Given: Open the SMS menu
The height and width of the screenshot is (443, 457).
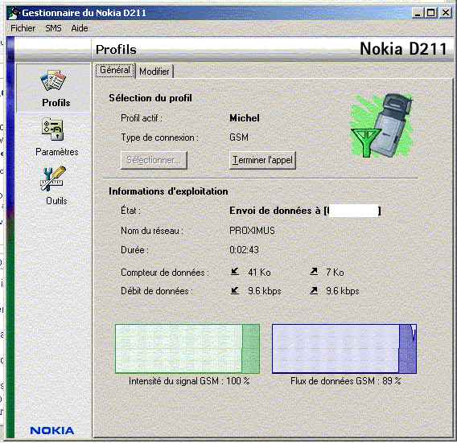Looking at the screenshot, I should tap(53, 28).
